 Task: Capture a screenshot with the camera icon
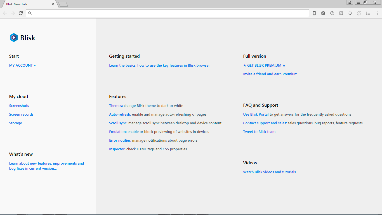click(323, 13)
